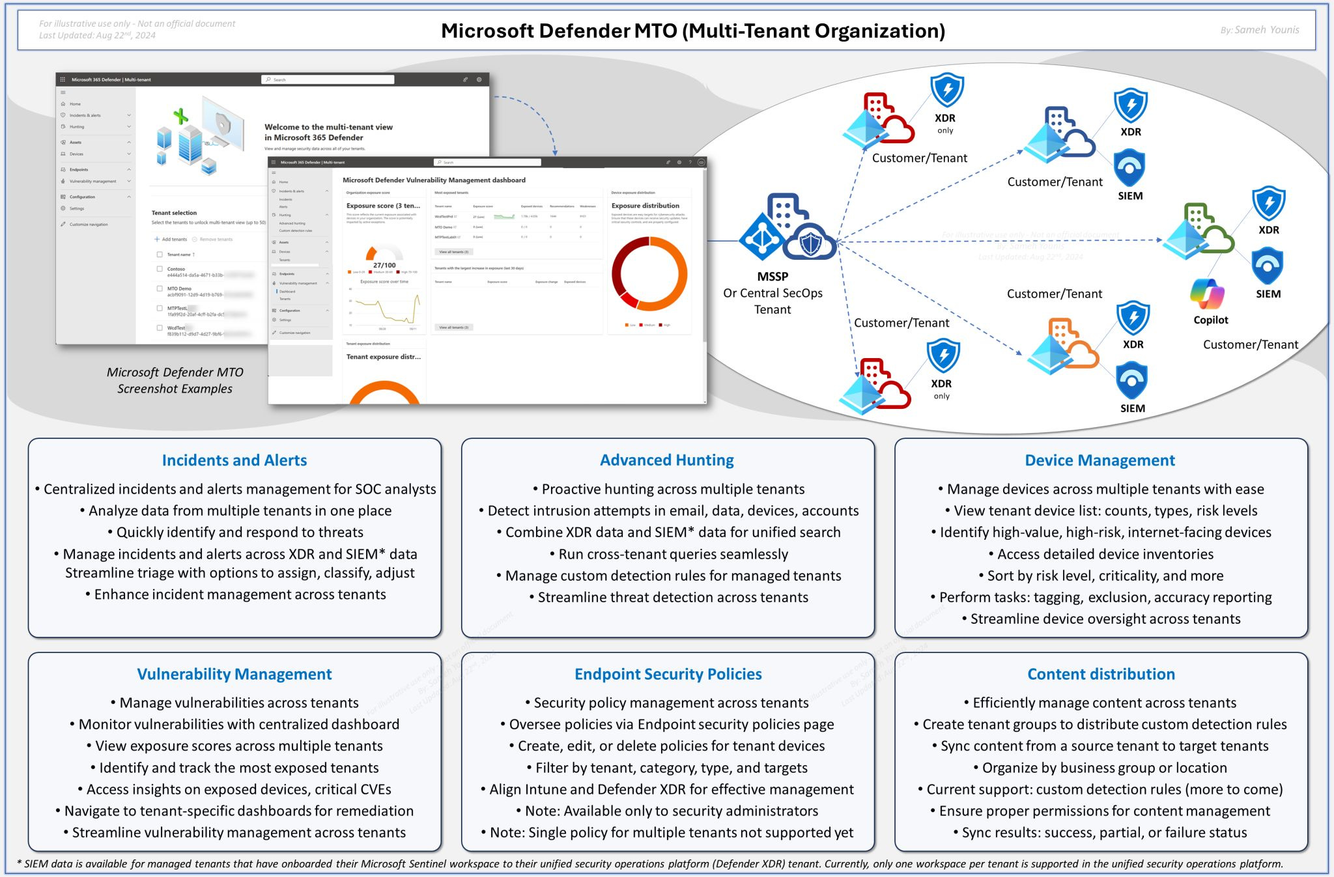Open the account avatar in the dashboard window header
Screen dimensions: 1334x877
pos(701,162)
